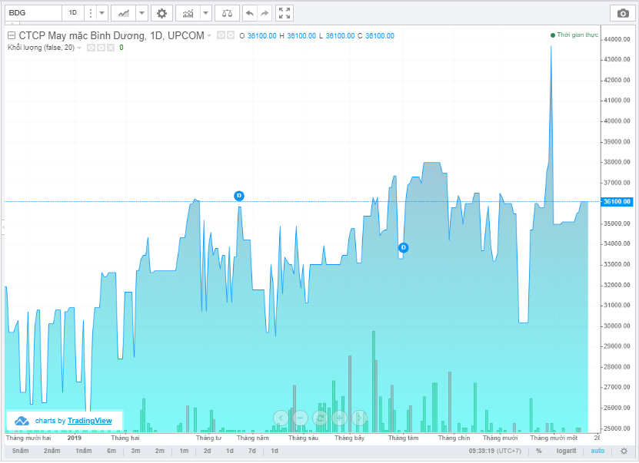
Task: Open dropdown beside Khối lượng (false, 20)
Action: [x=79, y=48]
